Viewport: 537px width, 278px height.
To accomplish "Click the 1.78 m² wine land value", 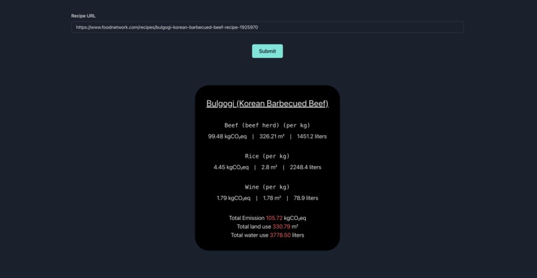I will (272, 198).
